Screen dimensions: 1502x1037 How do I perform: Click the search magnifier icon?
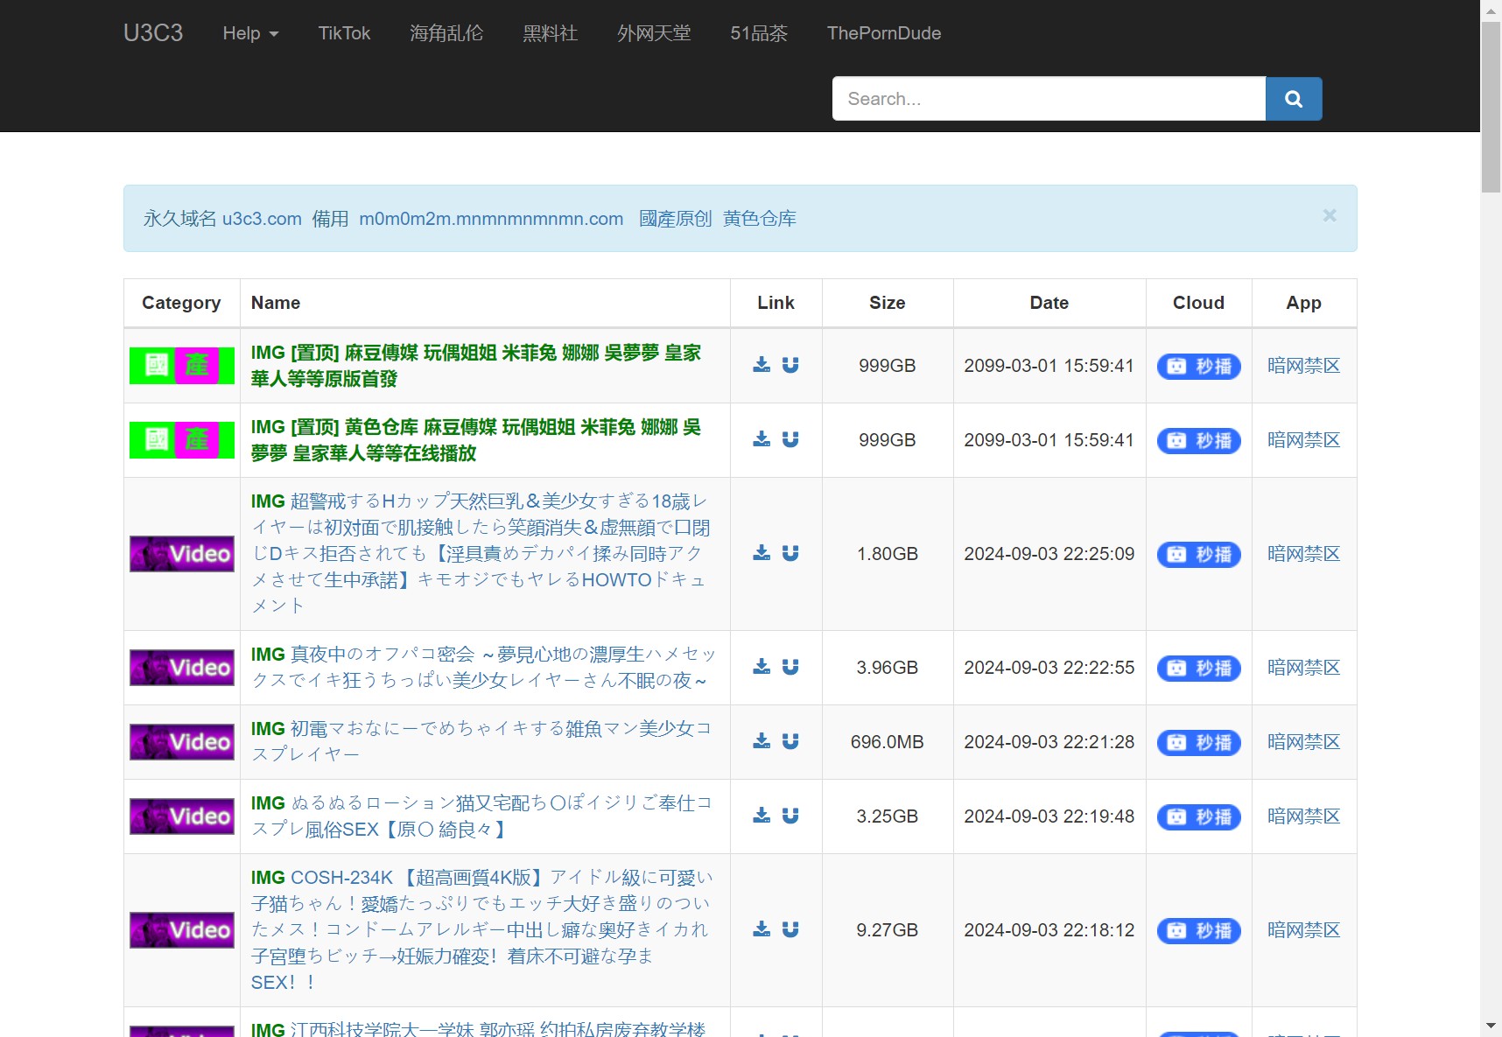pyautogui.click(x=1294, y=98)
